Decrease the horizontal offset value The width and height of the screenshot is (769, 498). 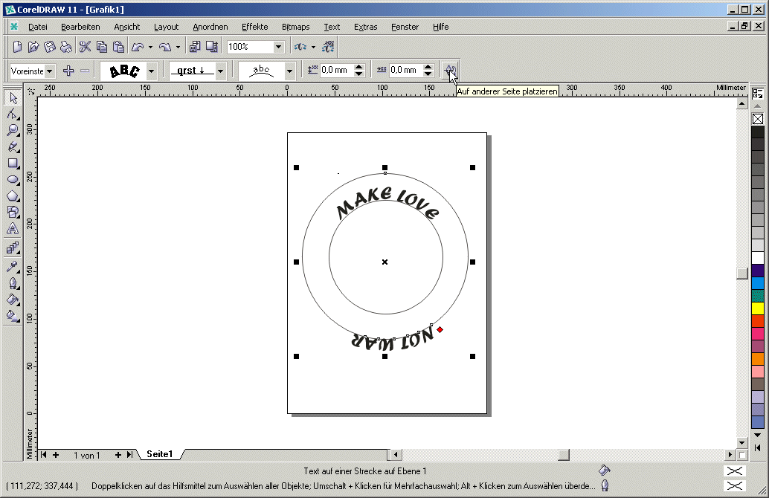[x=428, y=74]
